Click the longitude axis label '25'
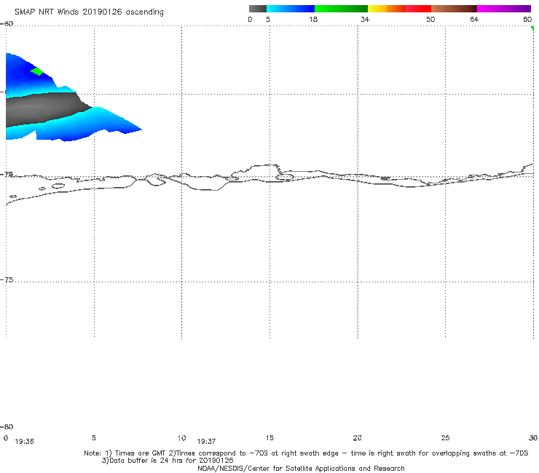 pos(445,437)
